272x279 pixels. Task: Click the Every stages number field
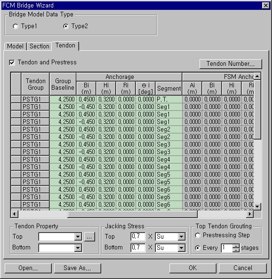[x=227, y=248]
